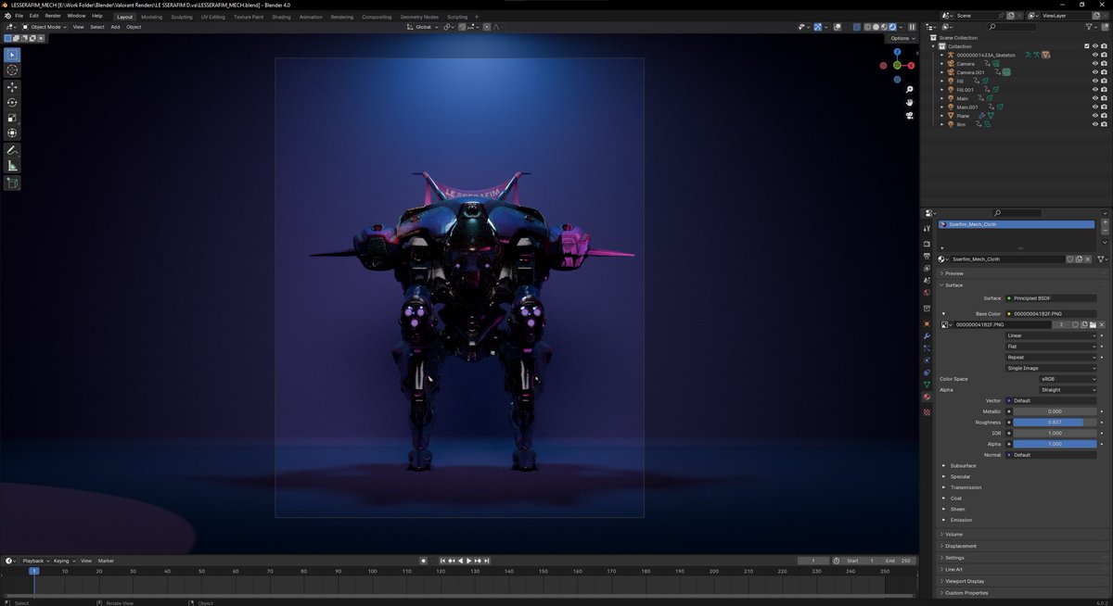
Task: Click the Principled BSDF surface shader button
Action: click(x=1052, y=298)
